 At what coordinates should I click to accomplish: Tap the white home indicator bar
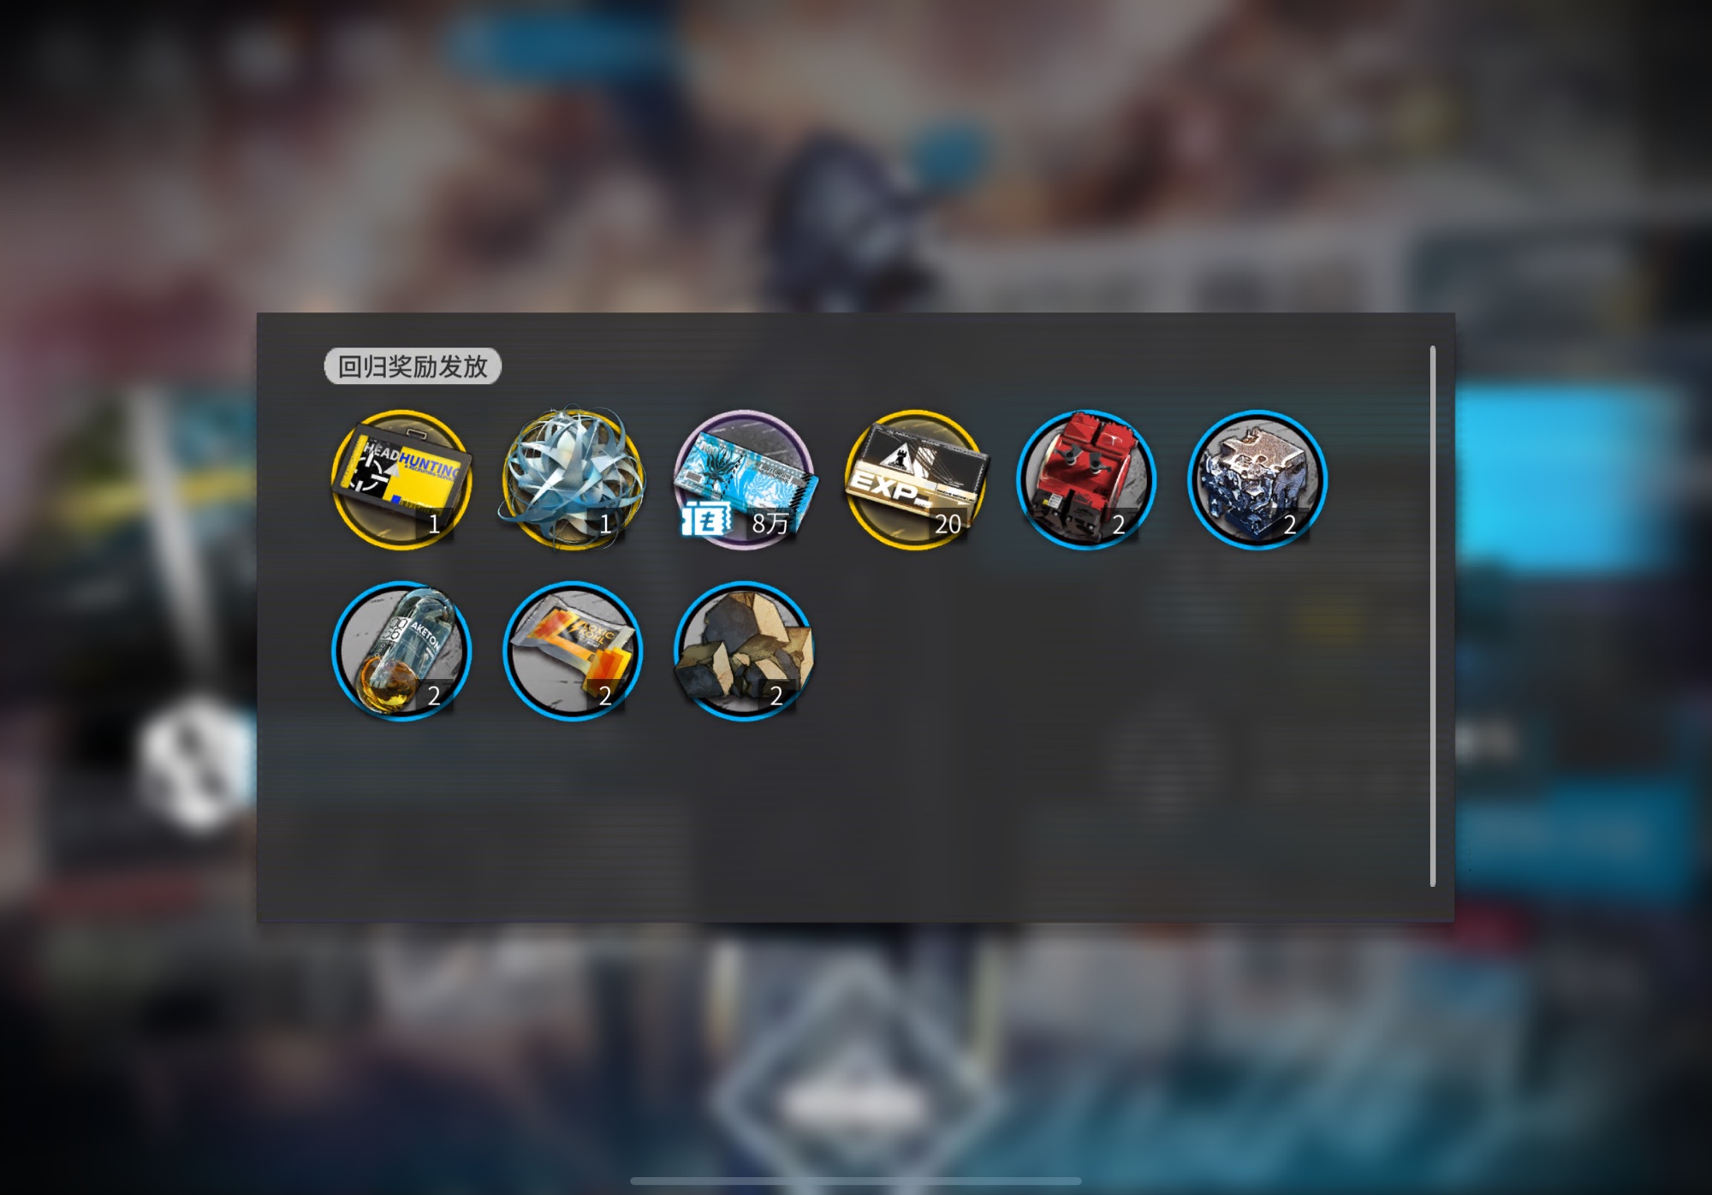856,1181
